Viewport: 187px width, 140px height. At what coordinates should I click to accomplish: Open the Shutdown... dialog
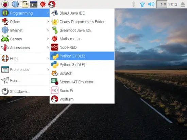[25, 91]
